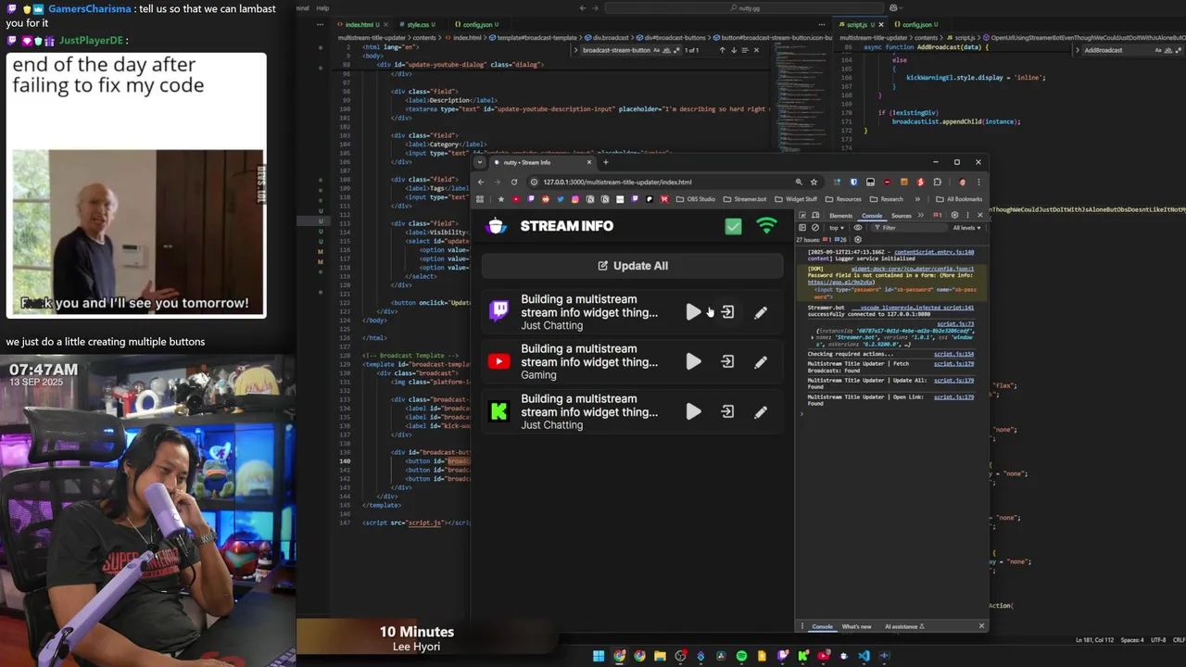Image resolution: width=1186 pixels, height=667 pixels.
Task: Open the DevTools settings gear
Action: (954, 216)
